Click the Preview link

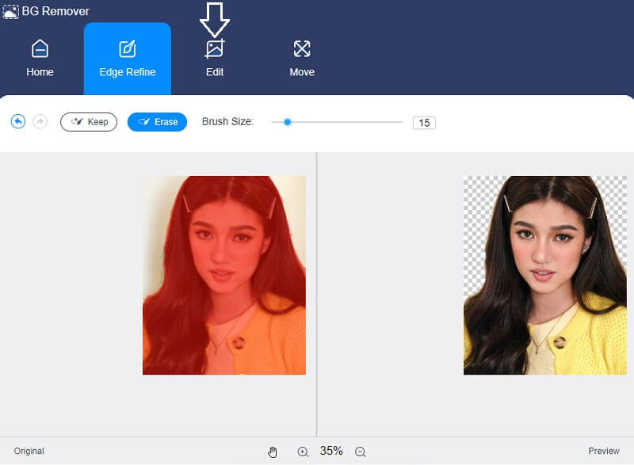[602, 450]
